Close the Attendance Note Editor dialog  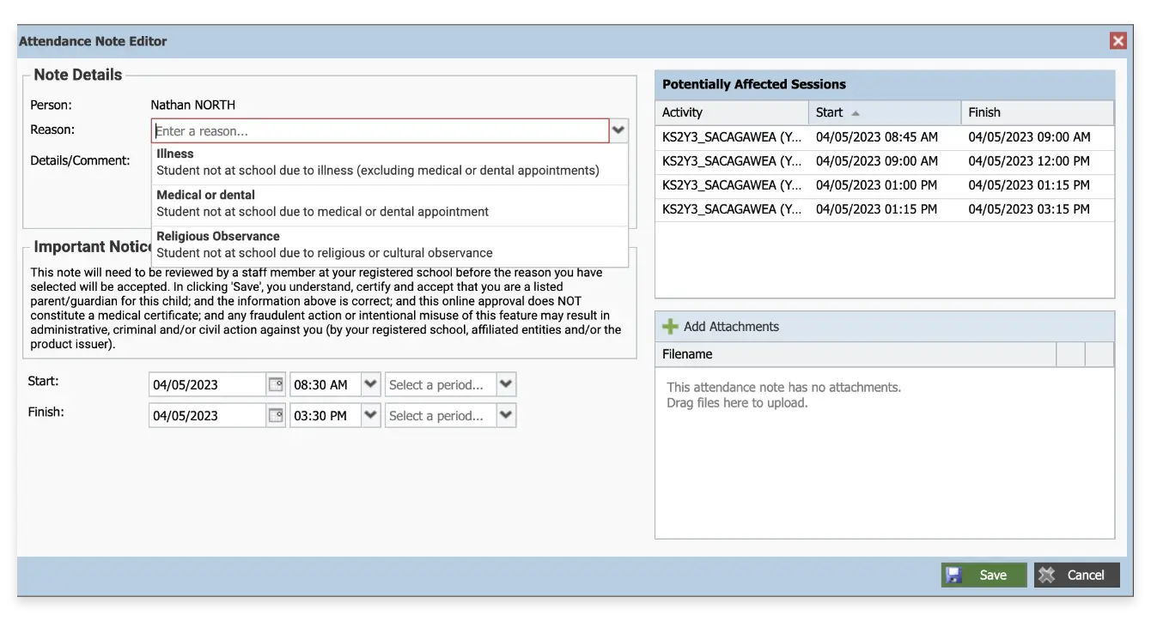[1118, 41]
